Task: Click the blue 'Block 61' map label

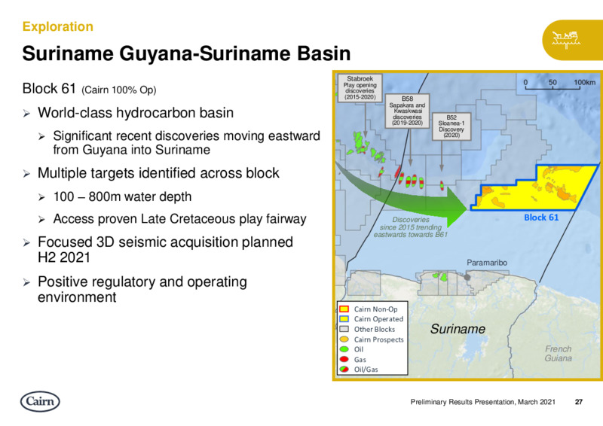Action: (x=541, y=218)
